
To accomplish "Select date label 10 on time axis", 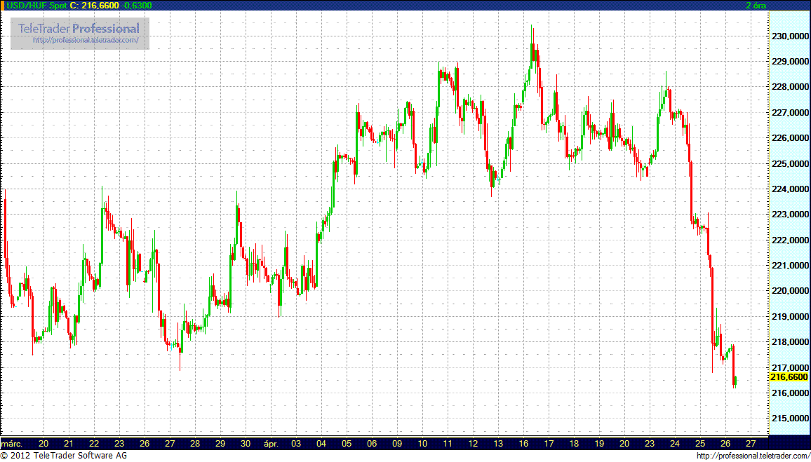I will 422,444.
